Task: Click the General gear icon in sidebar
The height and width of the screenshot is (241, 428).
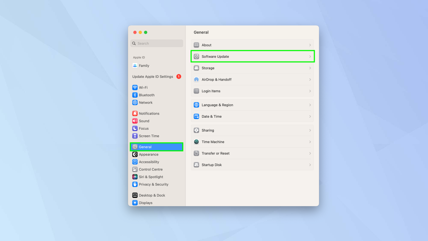Action: pyautogui.click(x=135, y=147)
